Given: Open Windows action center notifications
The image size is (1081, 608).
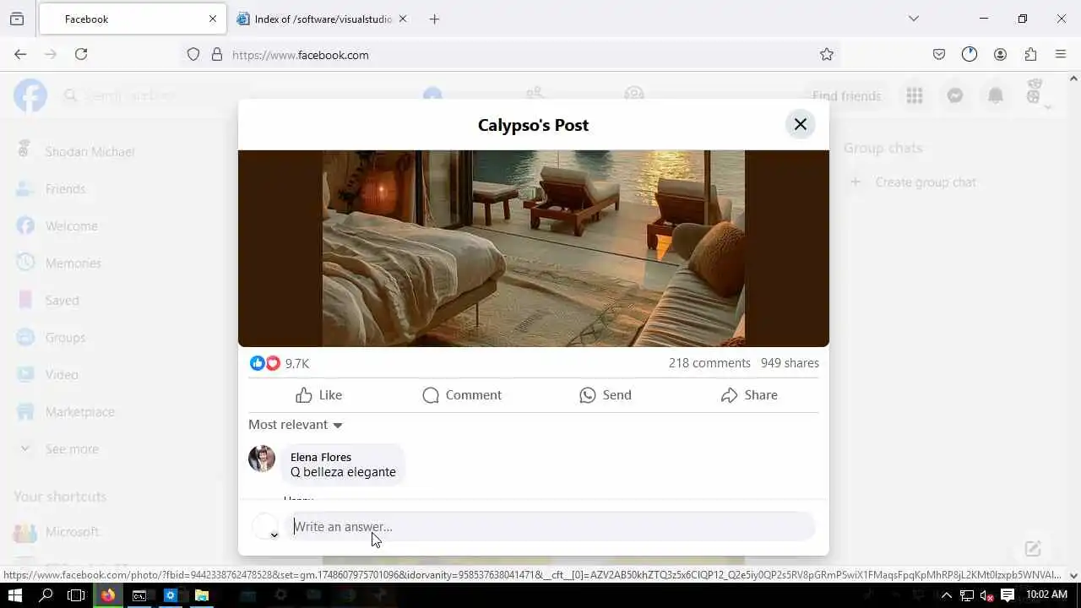Looking at the screenshot, I should pyautogui.click(x=1008, y=595).
